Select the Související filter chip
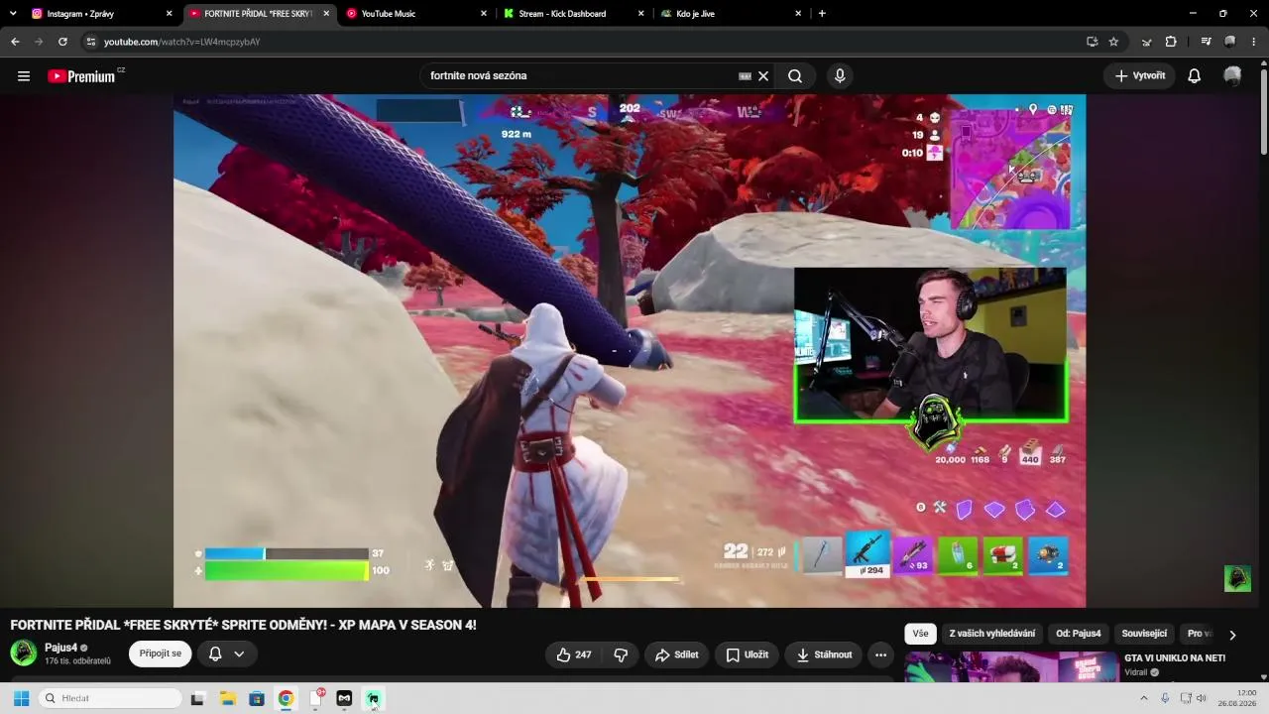The width and height of the screenshot is (1269, 714). [x=1144, y=634]
